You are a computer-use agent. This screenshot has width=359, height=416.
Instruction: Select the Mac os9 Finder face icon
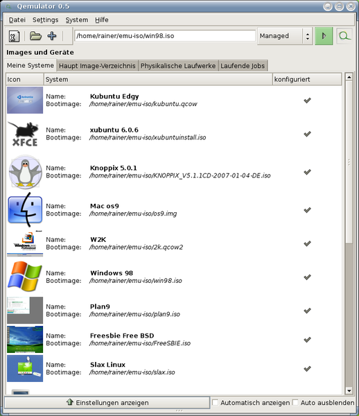(25, 209)
